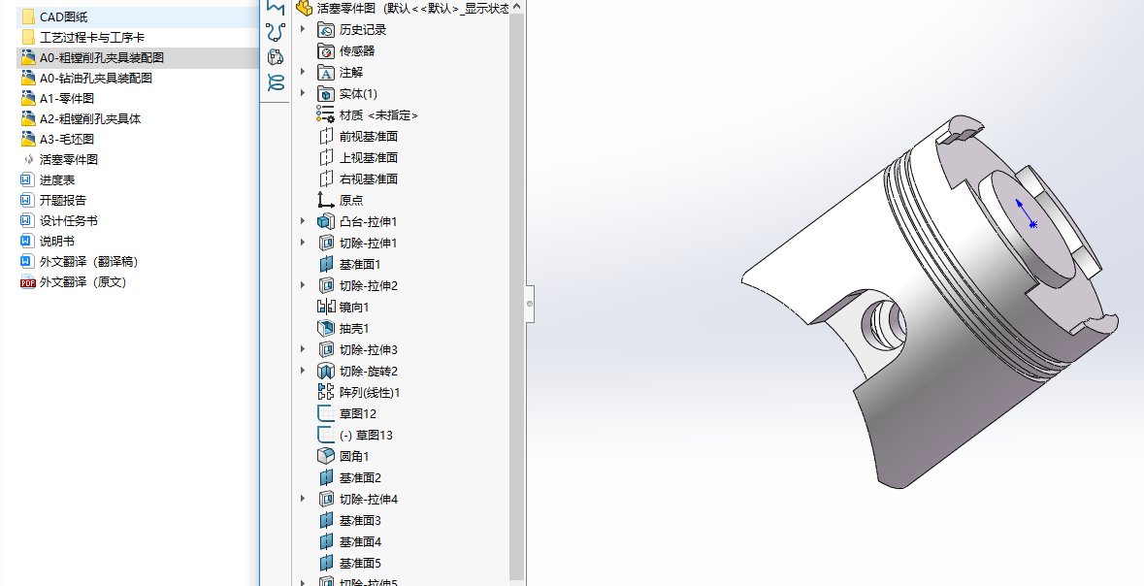Click the 注解 annotations folder icon
Image resolution: width=1144 pixels, height=586 pixels.
pyautogui.click(x=325, y=72)
